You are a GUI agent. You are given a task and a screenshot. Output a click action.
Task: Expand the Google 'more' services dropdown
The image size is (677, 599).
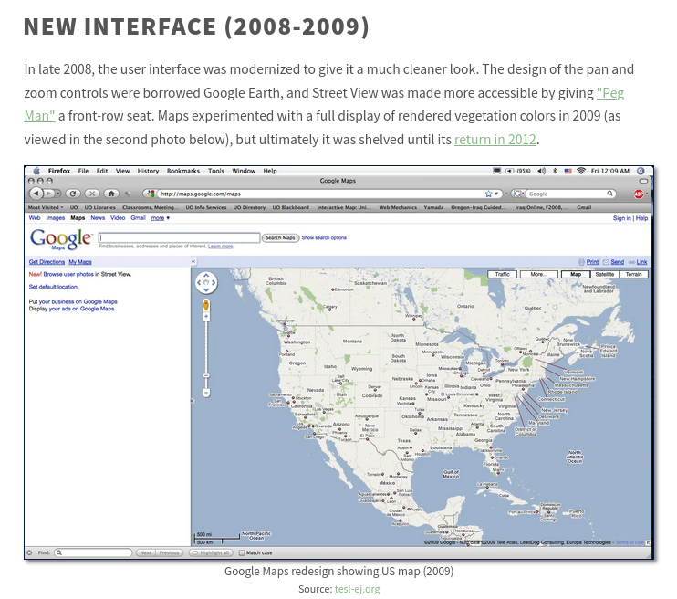click(x=161, y=218)
